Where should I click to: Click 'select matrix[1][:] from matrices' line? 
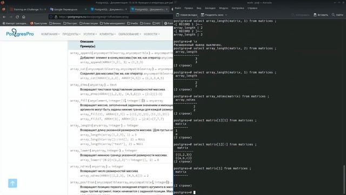tap(215, 145)
